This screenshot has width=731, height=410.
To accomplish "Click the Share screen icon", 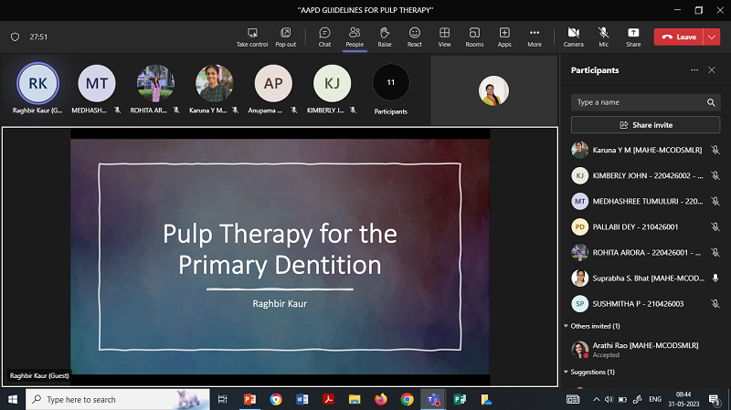I will (633, 37).
